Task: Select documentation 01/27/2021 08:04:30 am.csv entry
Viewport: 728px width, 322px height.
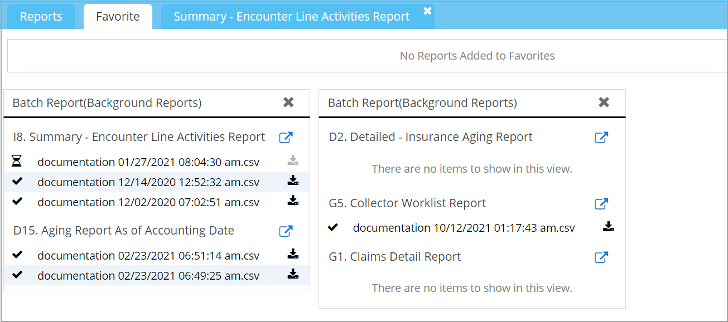Action: tap(148, 162)
